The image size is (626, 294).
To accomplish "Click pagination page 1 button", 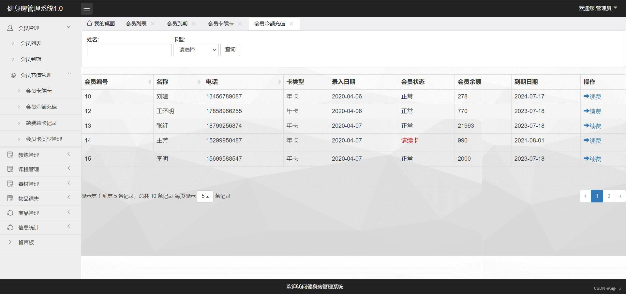I will pyautogui.click(x=597, y=196).
